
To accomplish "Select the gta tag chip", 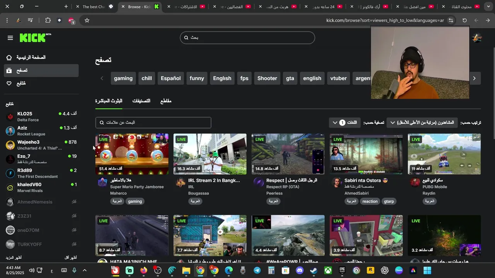I will [x=290, y=78].
